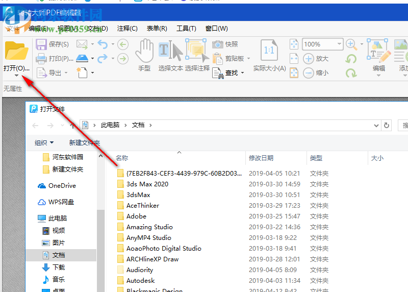Viewport: 408px width, 292px height.
Task: Select the Amazing Studio folder
Action: (145, 227)
